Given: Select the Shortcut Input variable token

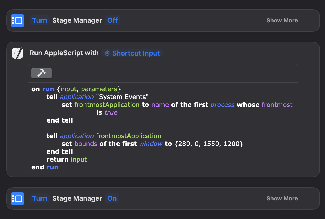Looking at the screenshot, I should pyautogui.click(x=132, y=53).
